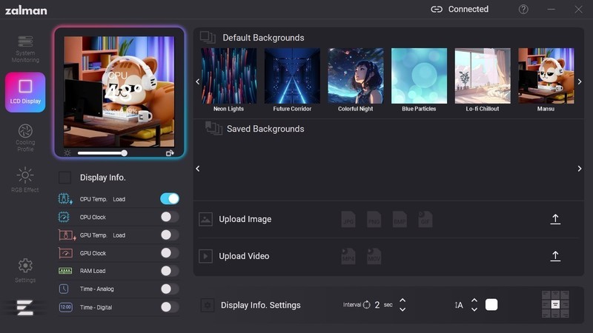Click the upload arrow for Upload Image
593x333 pixels.
(x=555, y=219)
